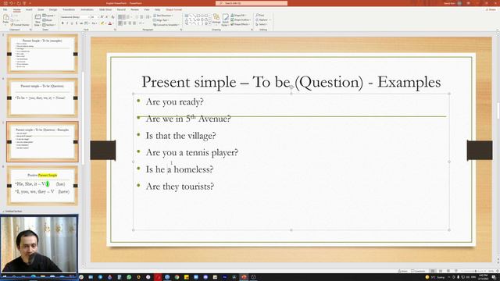
Task: Click the decrease font size icon
Action: [x=106, y=17]
